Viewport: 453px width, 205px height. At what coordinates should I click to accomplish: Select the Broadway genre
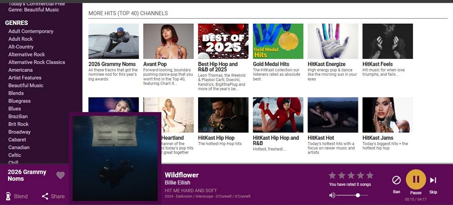pos(19,132)
